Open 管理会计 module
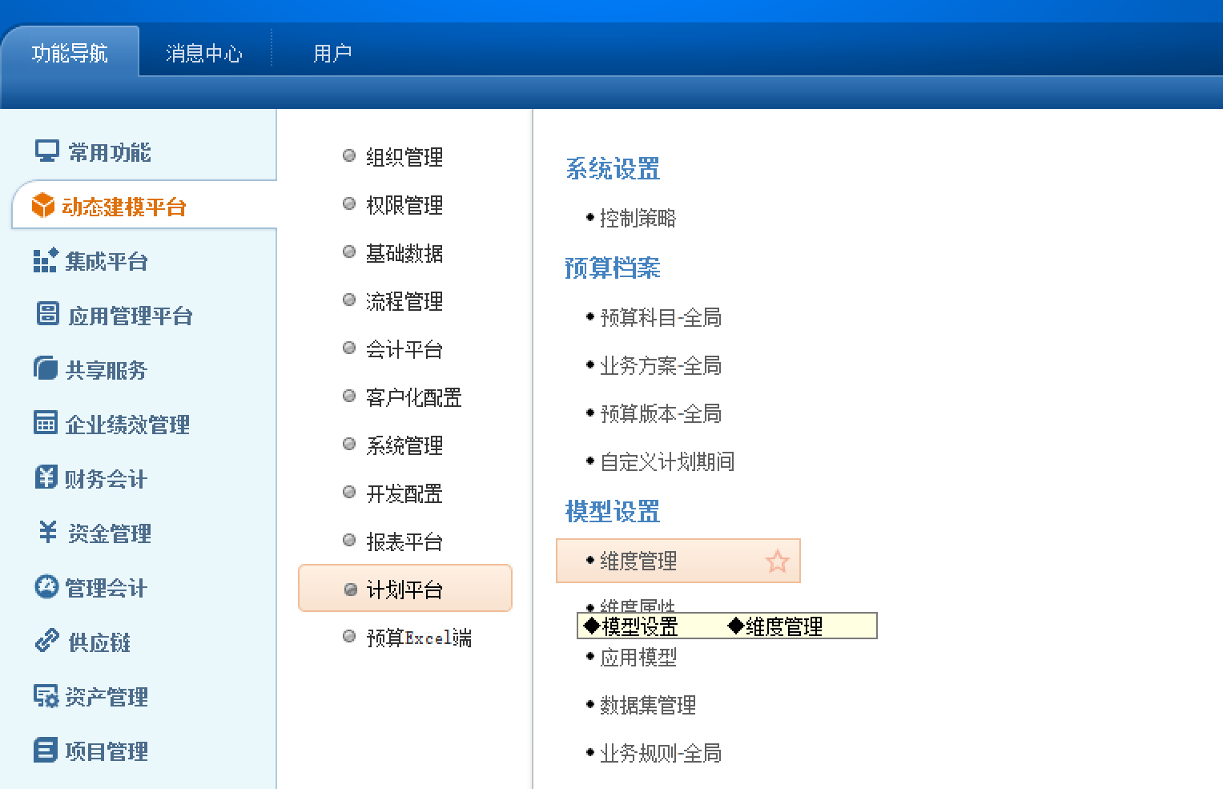 point(107,588)
